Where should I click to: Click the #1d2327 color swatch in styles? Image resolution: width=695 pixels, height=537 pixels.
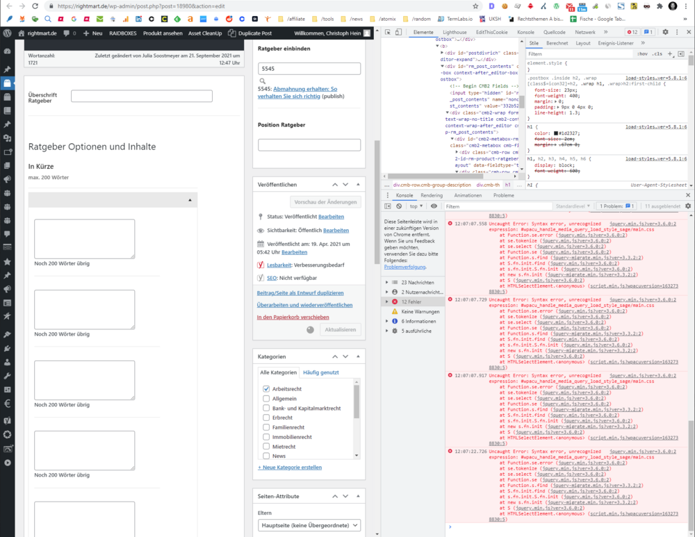coord(556,133)
